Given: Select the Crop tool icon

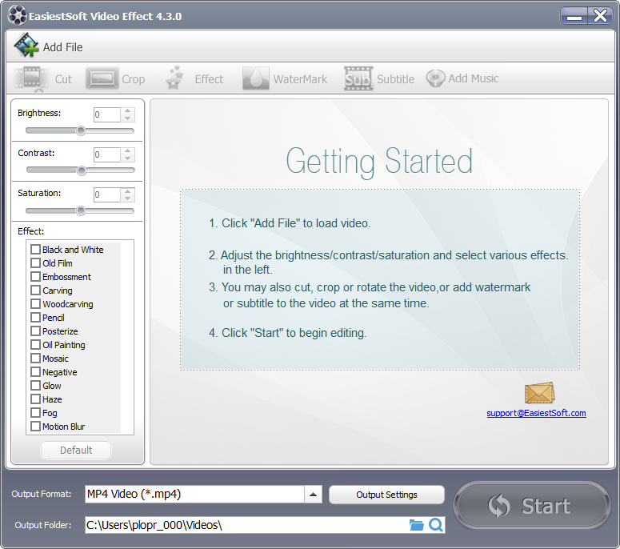Looking at the screenshot, I should click(x=102, y=78).
